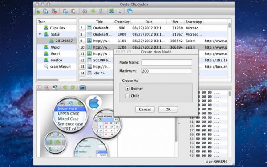267x167 pixels.
Task: Click the green diamond toolbar icon
Action: 93,12
